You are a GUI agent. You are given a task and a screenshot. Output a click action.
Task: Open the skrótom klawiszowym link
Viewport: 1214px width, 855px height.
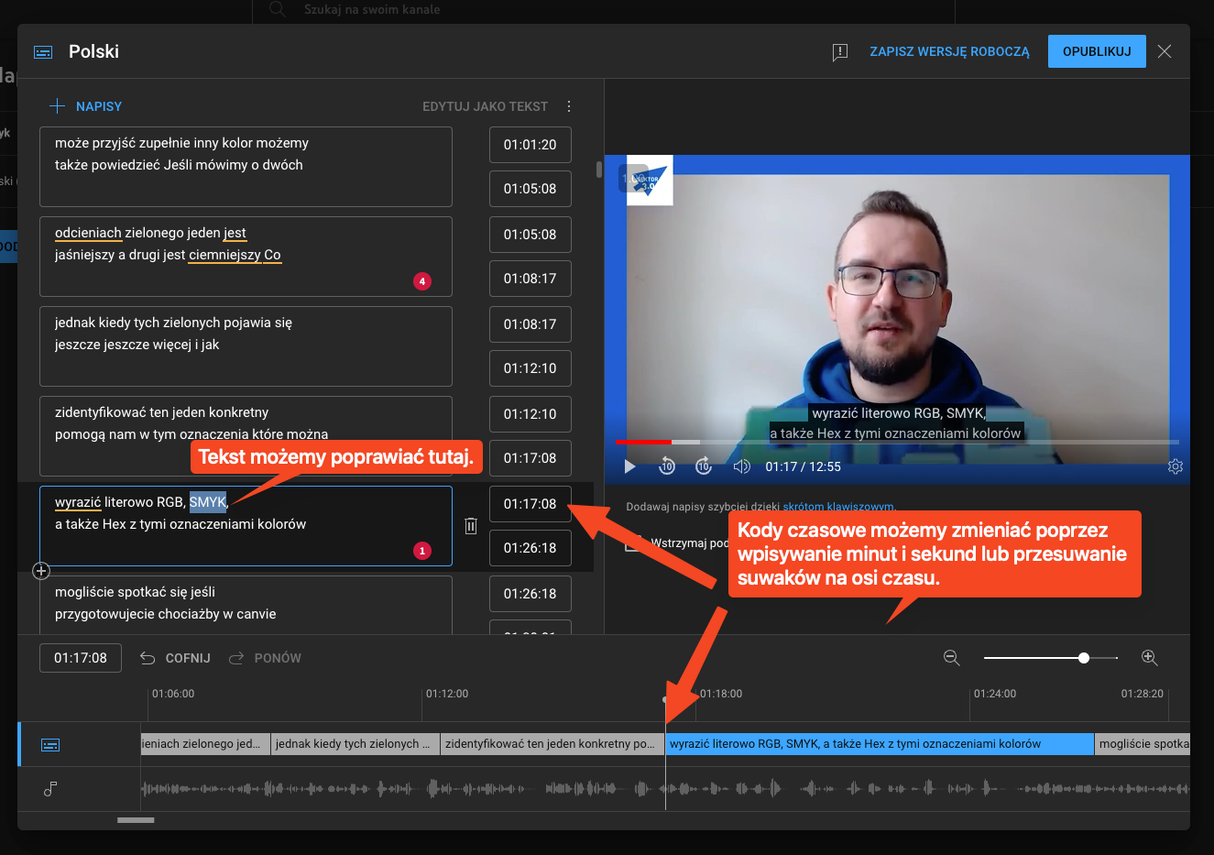838,506
